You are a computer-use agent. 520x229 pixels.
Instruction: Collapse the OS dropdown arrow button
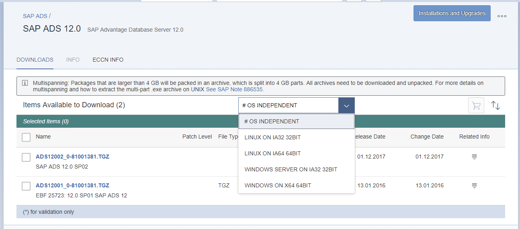(346, 106)
